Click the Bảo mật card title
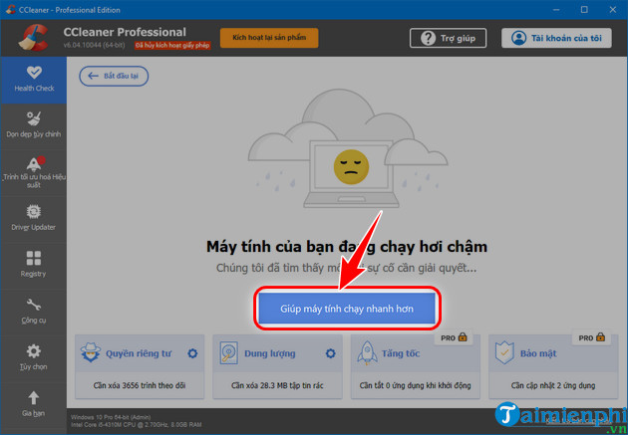 [x=538, y=353]
